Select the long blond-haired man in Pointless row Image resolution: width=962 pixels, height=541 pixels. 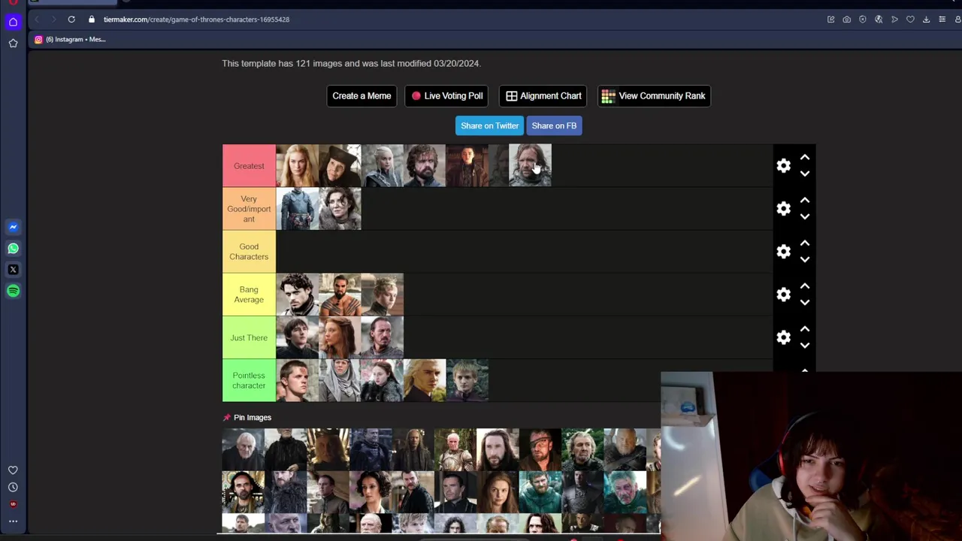[425, 380]
